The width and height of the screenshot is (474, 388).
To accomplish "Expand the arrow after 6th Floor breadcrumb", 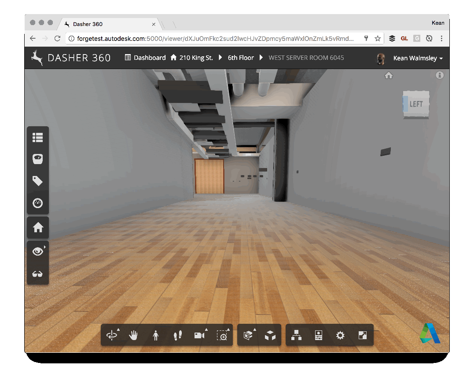I will click(261, 58).
